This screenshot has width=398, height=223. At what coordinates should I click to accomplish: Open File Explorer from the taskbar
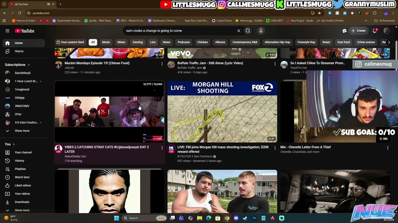coord(200,218)
